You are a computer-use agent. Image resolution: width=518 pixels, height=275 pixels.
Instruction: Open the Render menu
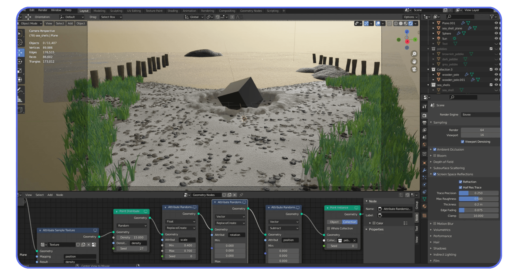43,10
